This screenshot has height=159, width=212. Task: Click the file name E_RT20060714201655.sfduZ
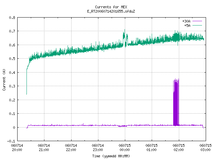point(111,11)
